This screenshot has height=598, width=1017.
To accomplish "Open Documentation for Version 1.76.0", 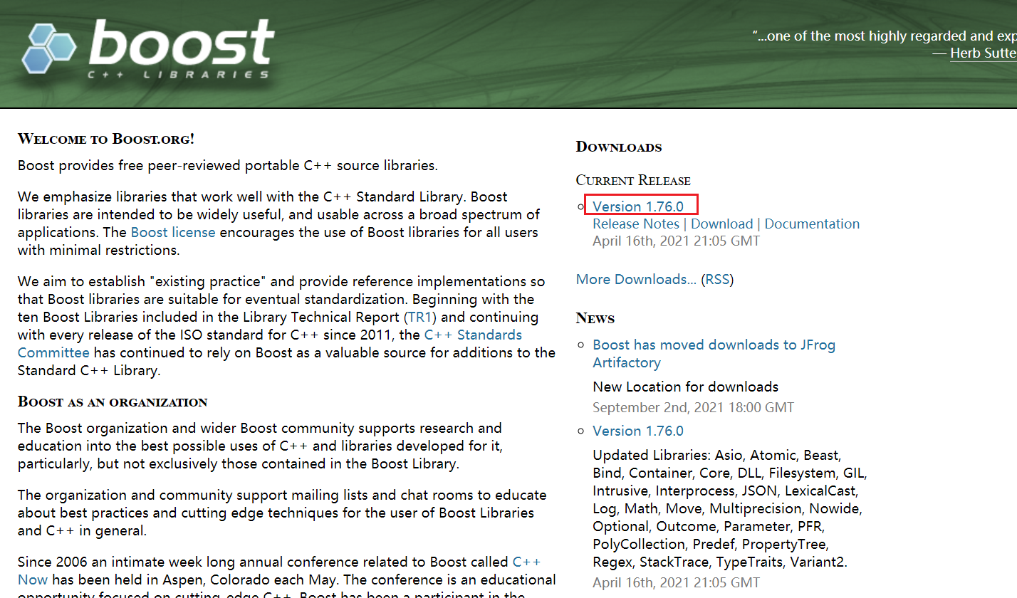I will tap(812, 224).
